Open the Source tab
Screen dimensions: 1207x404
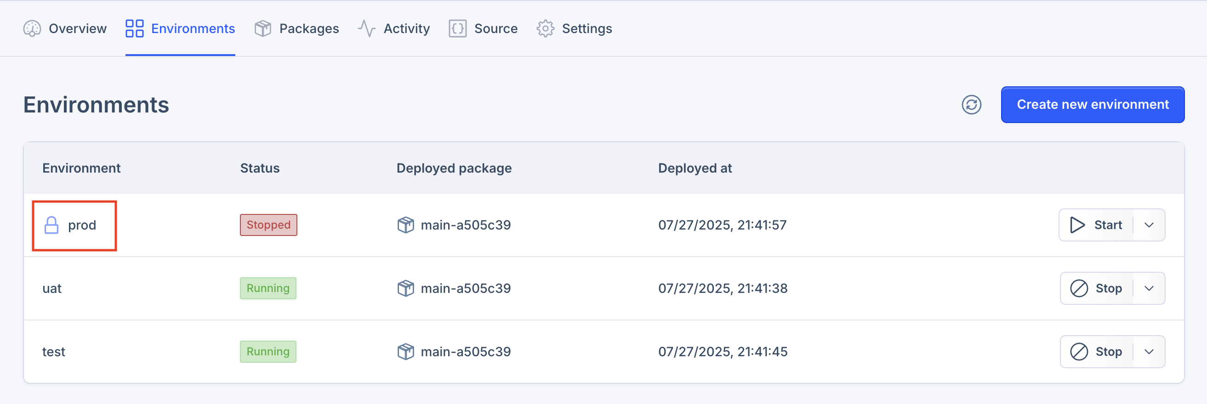pyautogui.click(x=483, y=28)
